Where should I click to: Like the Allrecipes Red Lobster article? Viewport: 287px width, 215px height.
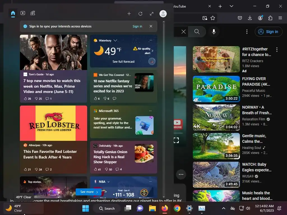[x=27, y=169]
